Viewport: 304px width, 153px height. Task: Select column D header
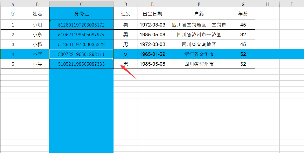(126, 4)
